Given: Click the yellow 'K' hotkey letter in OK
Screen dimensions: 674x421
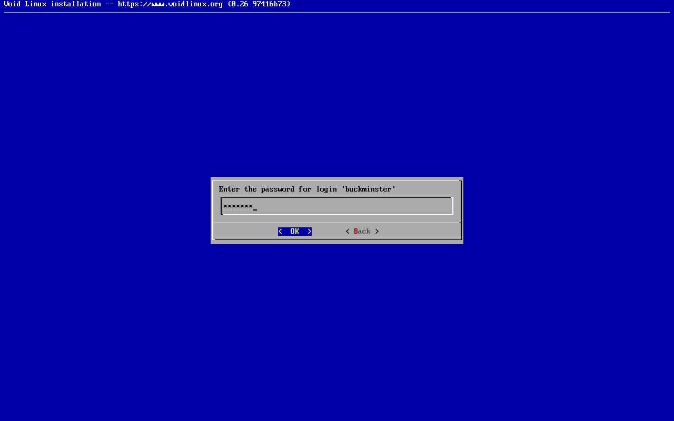Looking at the screenshot, I should pyautogui.click(x=297, y=232).
